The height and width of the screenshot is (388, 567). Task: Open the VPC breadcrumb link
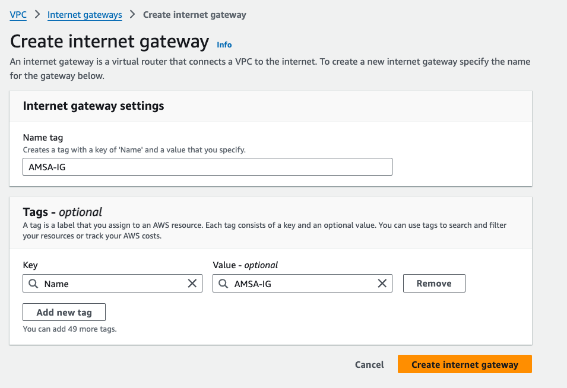click(18, 15)
